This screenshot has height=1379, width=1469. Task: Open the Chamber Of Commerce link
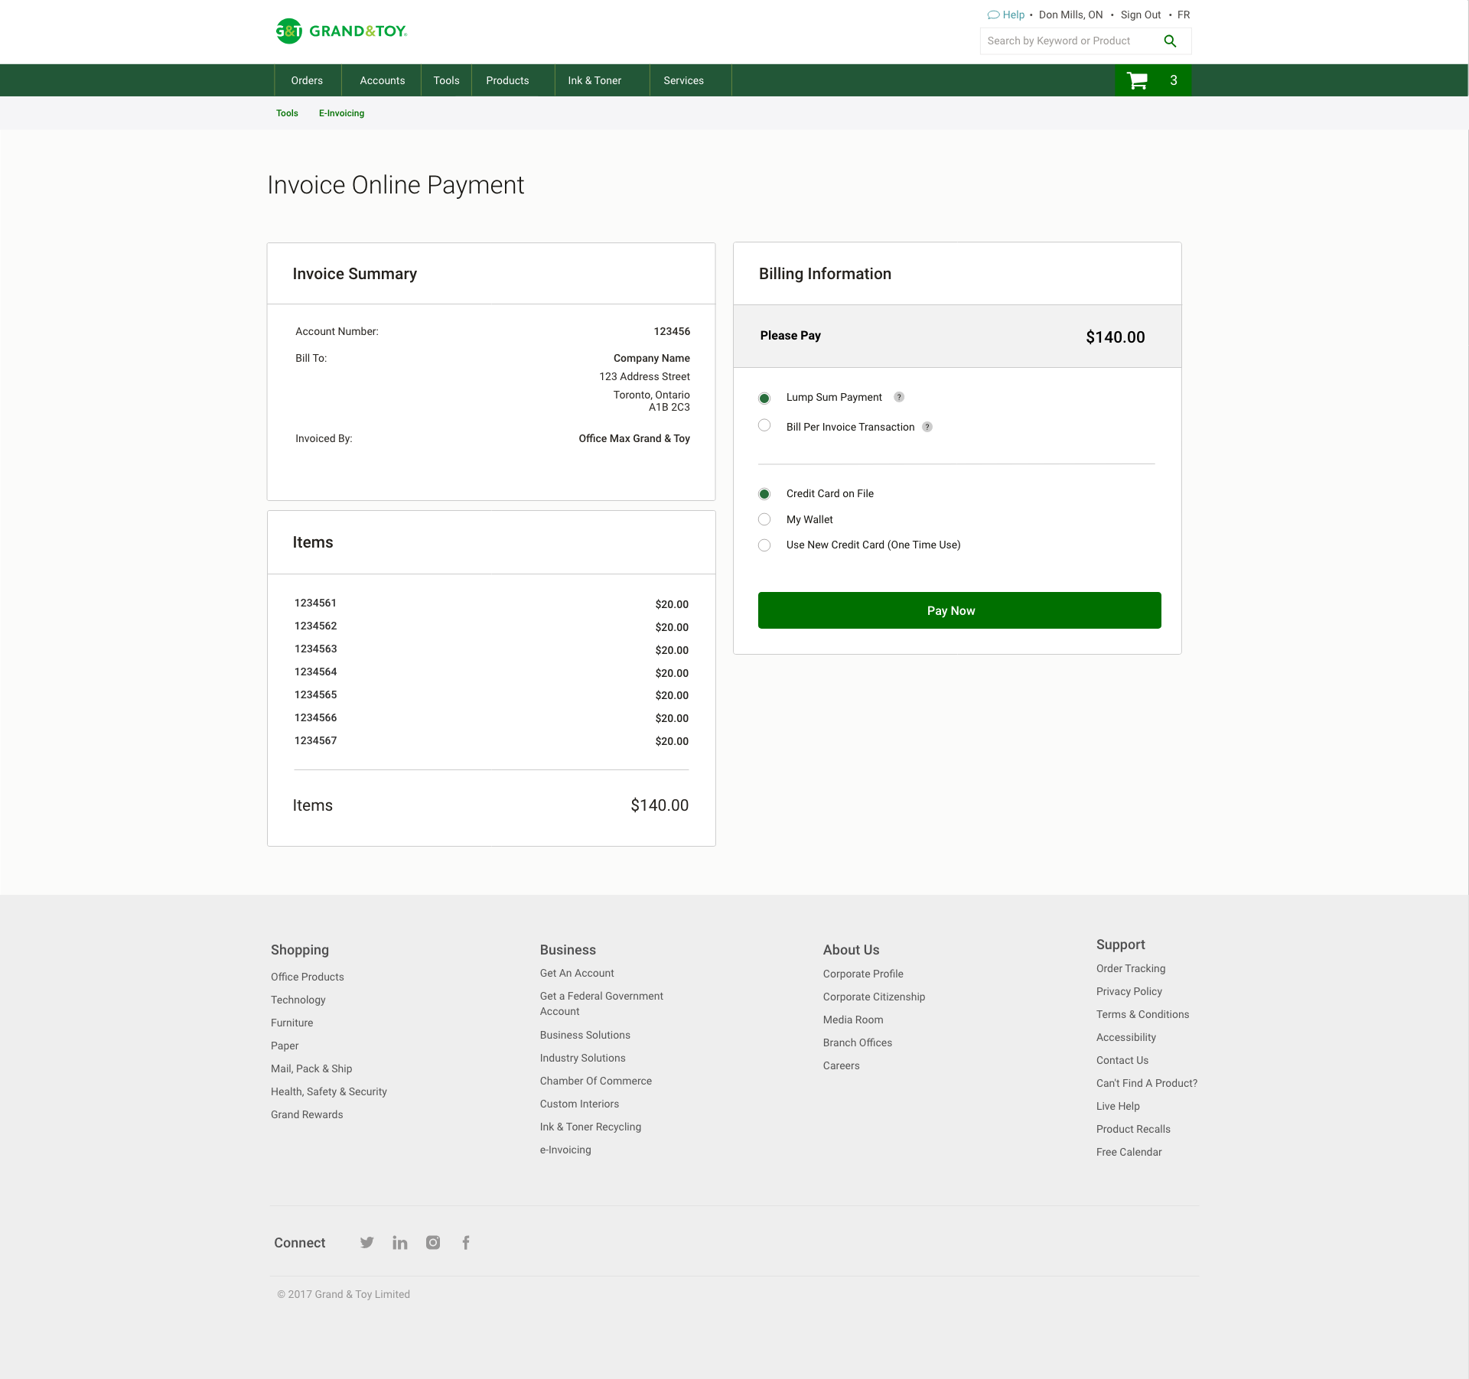(596, 1081)
